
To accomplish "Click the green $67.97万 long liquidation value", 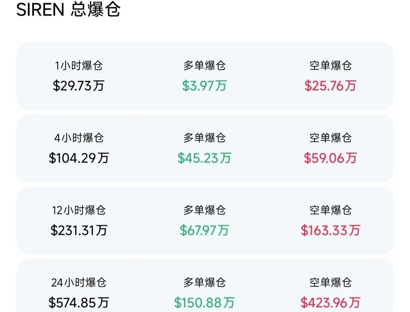I will pos(205,230).
